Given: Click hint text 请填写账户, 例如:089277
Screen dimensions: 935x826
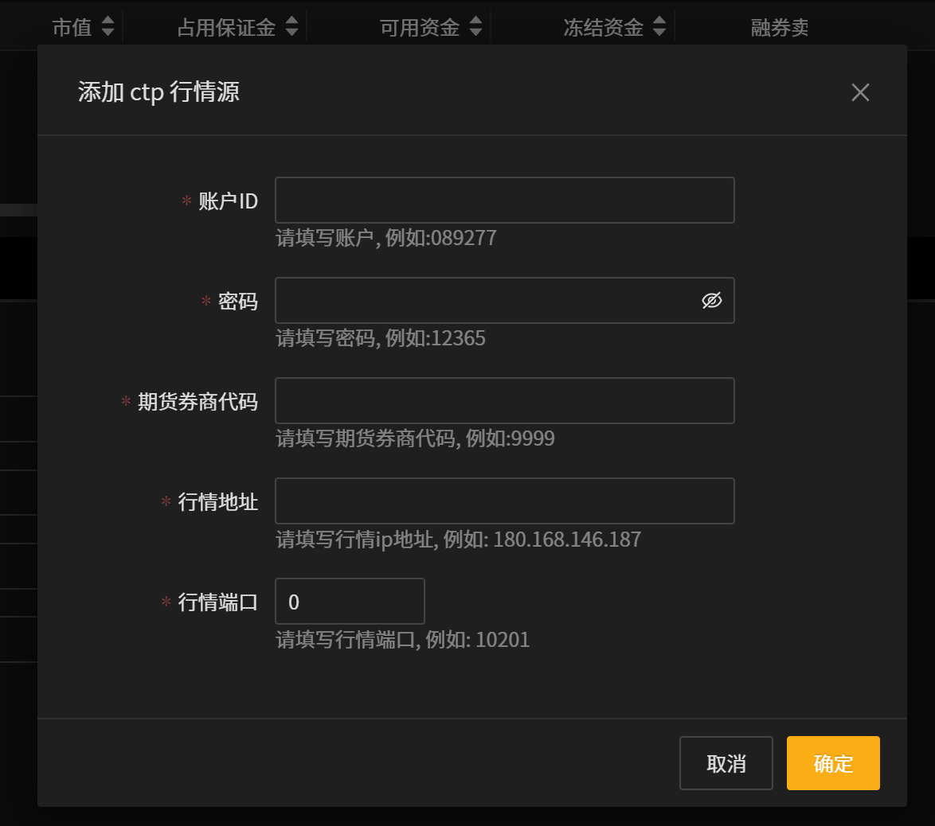Looking at the screenshot, I should tap(385, 238).
